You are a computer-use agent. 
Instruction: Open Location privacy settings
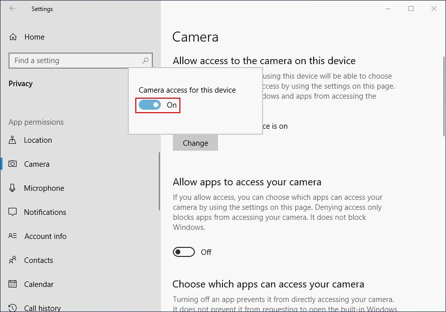(38, 140)
